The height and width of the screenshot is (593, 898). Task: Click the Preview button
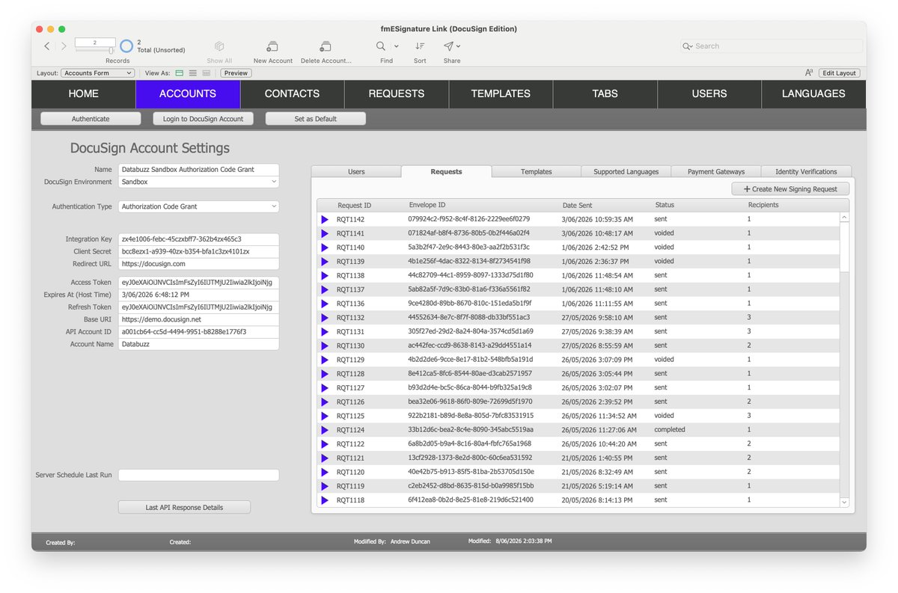pyautogui.click(x=236, y=73)
